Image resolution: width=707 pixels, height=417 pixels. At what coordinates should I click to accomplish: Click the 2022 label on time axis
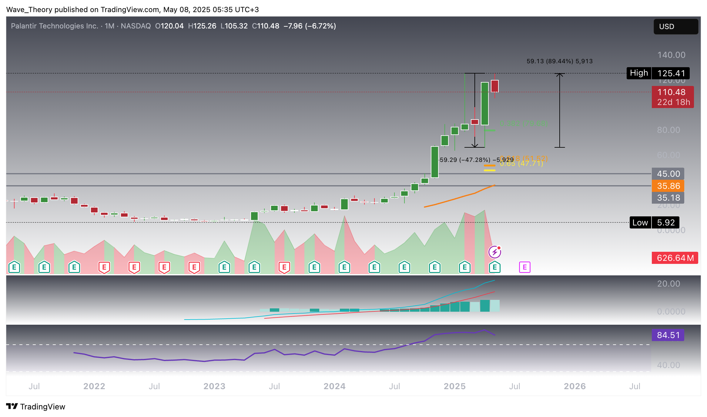[x=94, y=386]
